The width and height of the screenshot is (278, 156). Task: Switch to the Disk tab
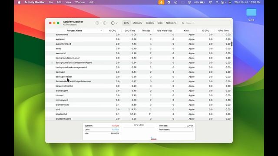pos(160,23)
